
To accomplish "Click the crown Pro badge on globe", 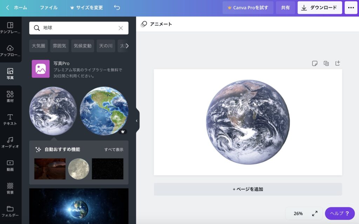I will click(123, 132).
